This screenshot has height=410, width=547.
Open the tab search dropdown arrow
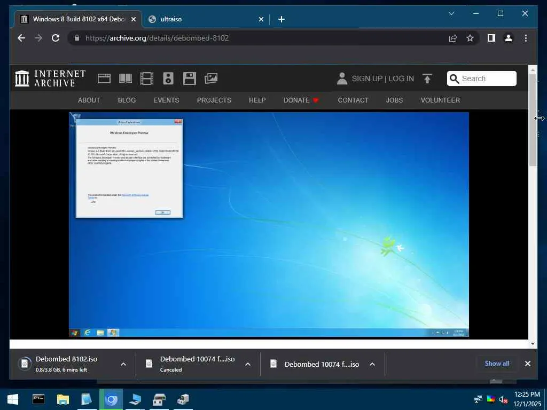(x=451, y=13)
